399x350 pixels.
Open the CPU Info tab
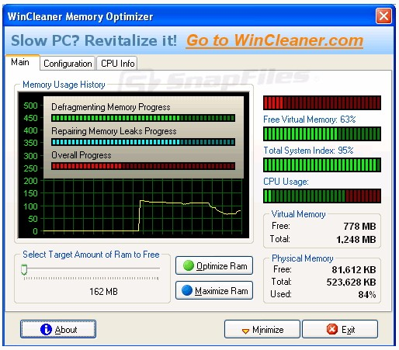pos(117,64)
